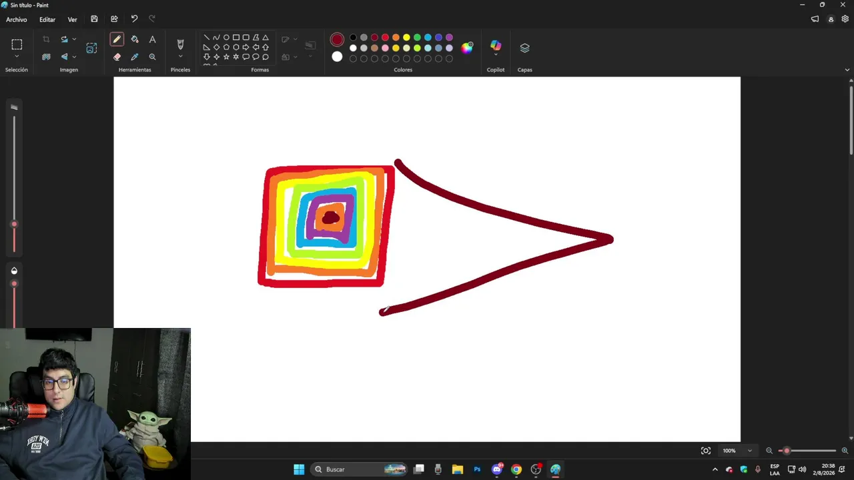Image resolution: width=854 pixels, height=480 pixels.
Task: Expand the ribbon collapse chevron
Action: pyautogui.click(x=847, y=70)
